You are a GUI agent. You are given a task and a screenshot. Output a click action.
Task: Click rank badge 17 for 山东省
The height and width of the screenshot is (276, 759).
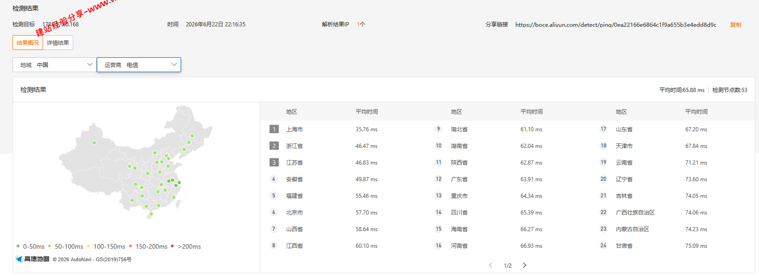tap(603, 129)
